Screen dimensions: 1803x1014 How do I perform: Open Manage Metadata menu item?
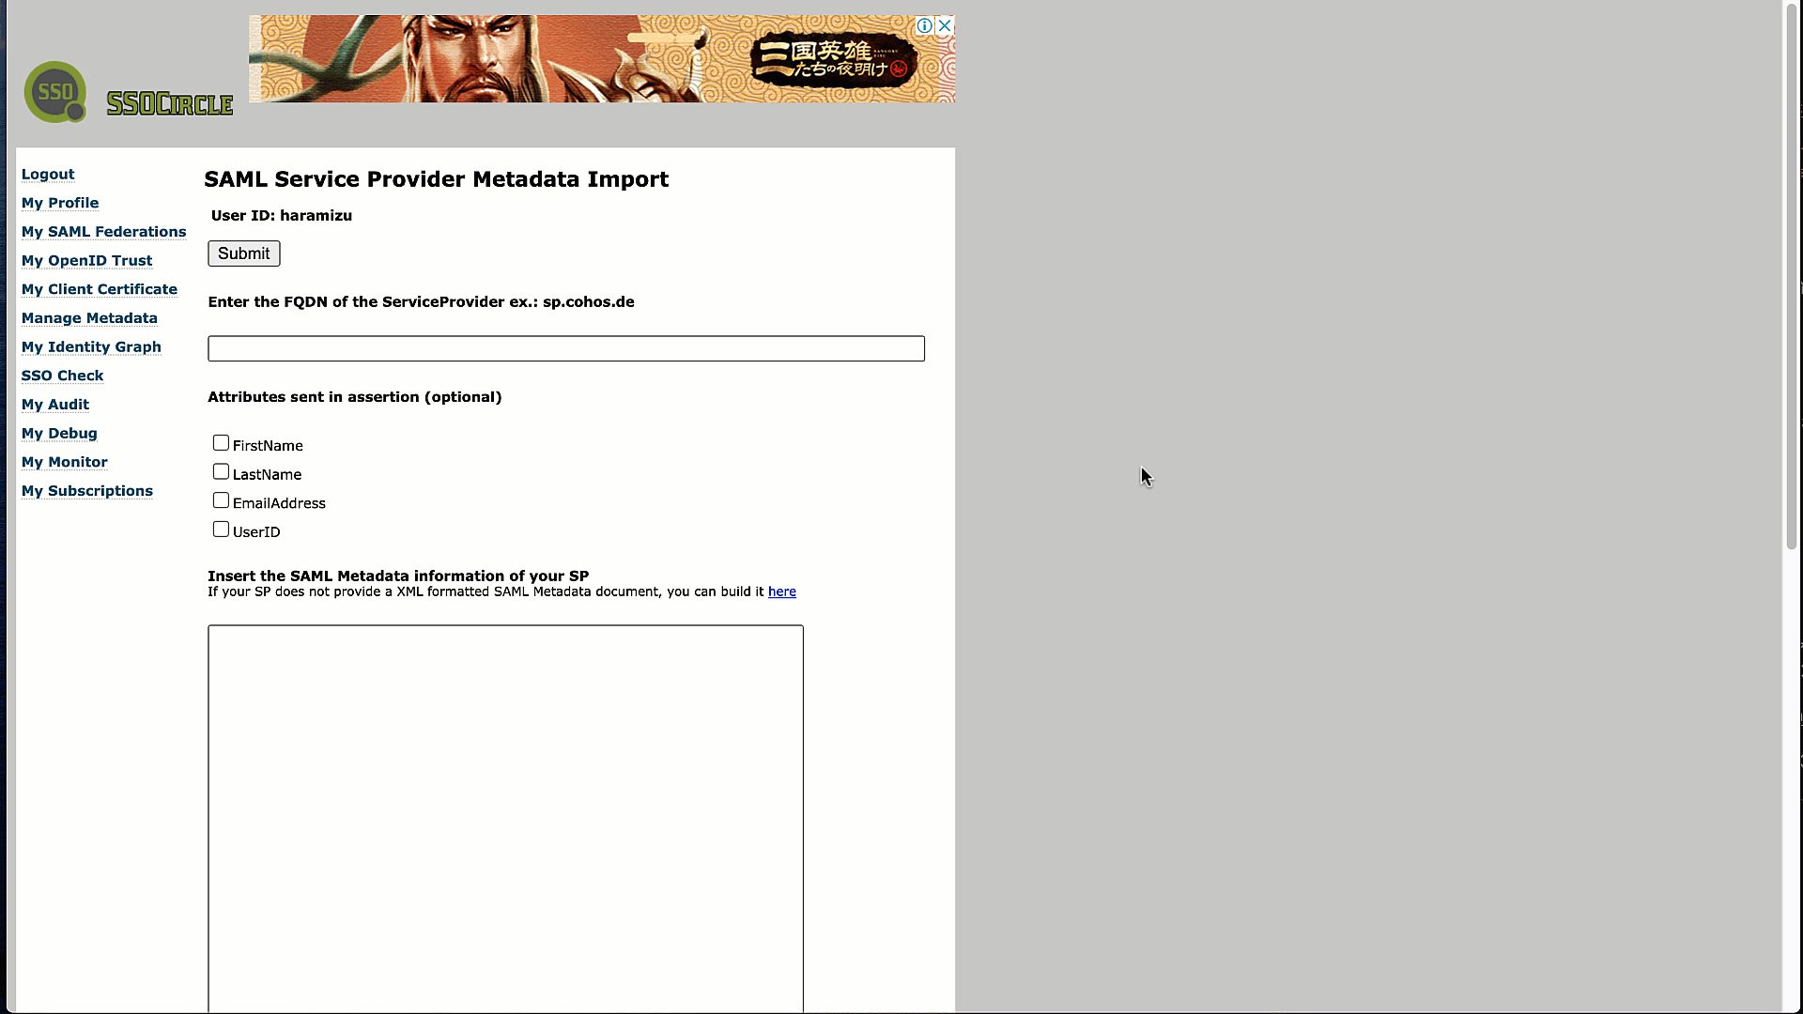coord(89,318)
